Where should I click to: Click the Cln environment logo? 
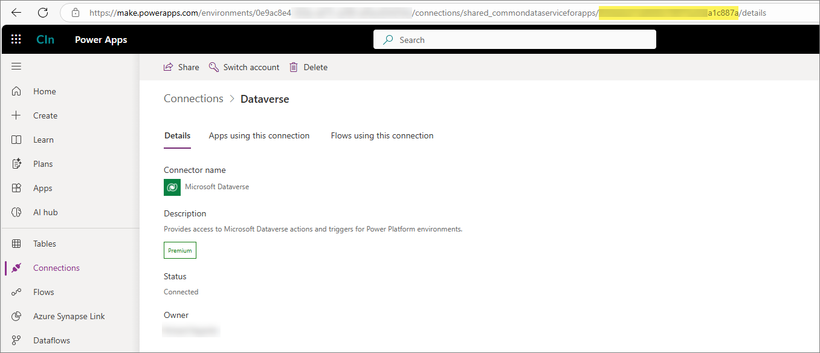pos(45,39)
